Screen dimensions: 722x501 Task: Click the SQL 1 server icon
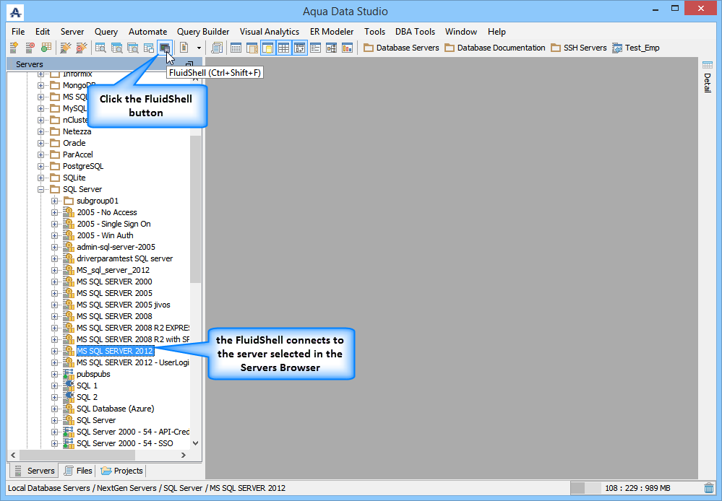(69, 385)
